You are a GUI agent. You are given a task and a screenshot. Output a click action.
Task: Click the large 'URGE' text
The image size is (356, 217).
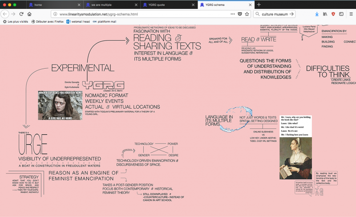[x=33, y=144]
